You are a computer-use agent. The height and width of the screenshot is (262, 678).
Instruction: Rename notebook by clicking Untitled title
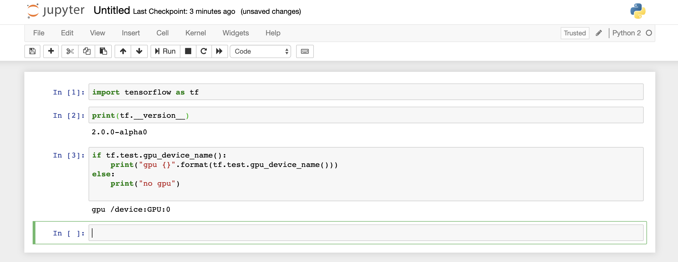click(x=111, y=11)
